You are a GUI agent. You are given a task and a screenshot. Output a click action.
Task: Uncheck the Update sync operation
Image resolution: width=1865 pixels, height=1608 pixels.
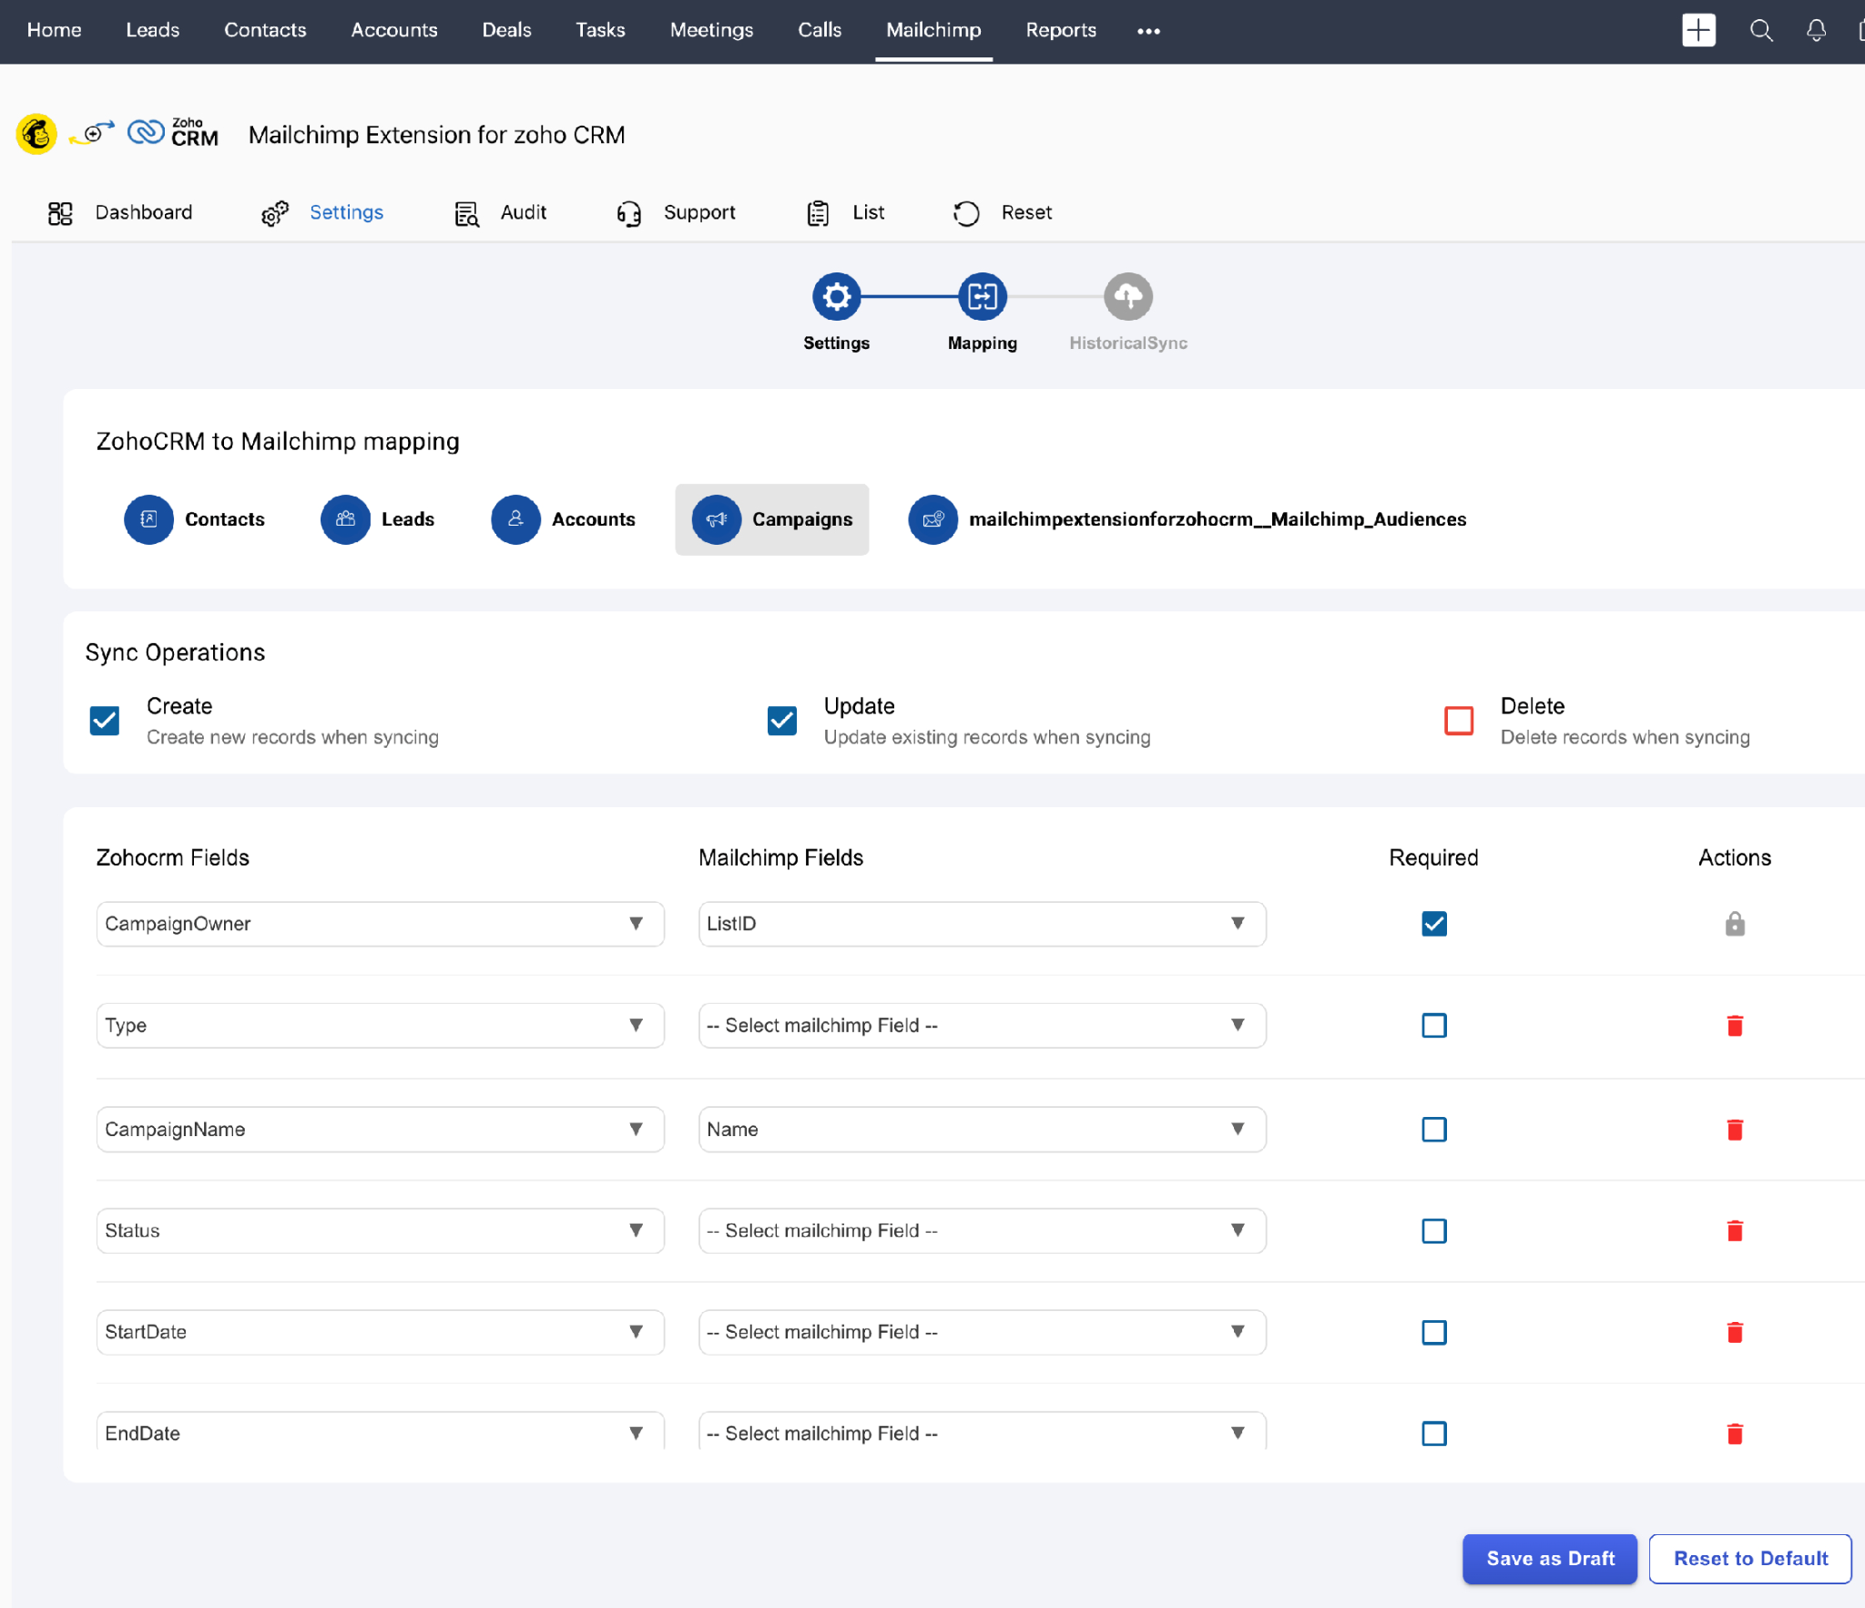(x=782, y=721)
